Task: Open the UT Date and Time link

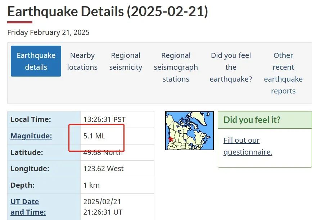Action: [28, 207]
